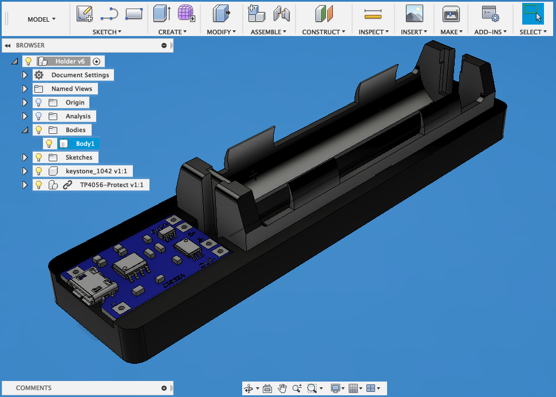Toggle visibility of Body1 lightbulb

pos(49,144)
